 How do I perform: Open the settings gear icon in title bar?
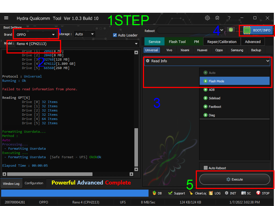click(207, 18)
